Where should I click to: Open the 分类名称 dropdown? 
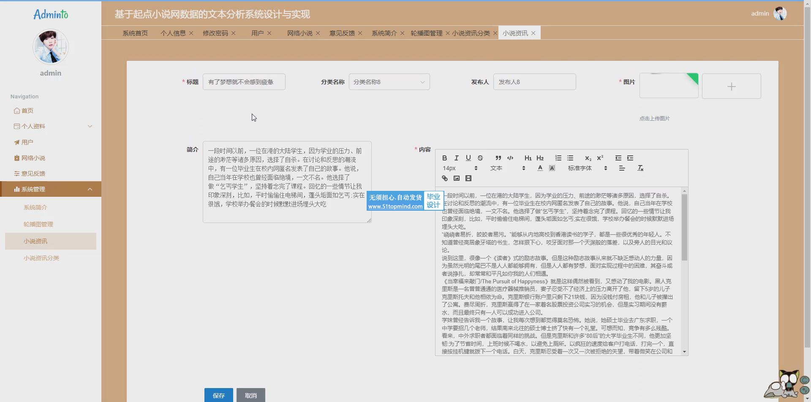click(x=389, y=82)
